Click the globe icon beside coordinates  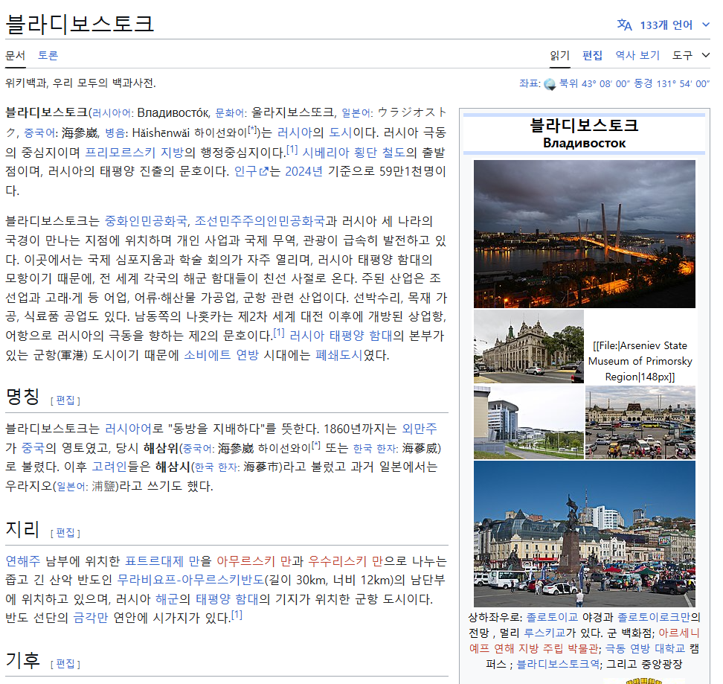[x=550, y=84]
